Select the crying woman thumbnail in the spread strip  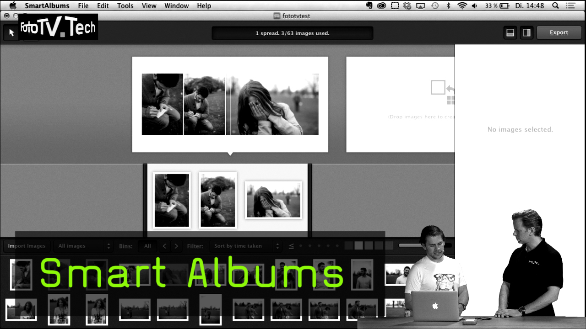pyautogui.click(x=273, y=200)
